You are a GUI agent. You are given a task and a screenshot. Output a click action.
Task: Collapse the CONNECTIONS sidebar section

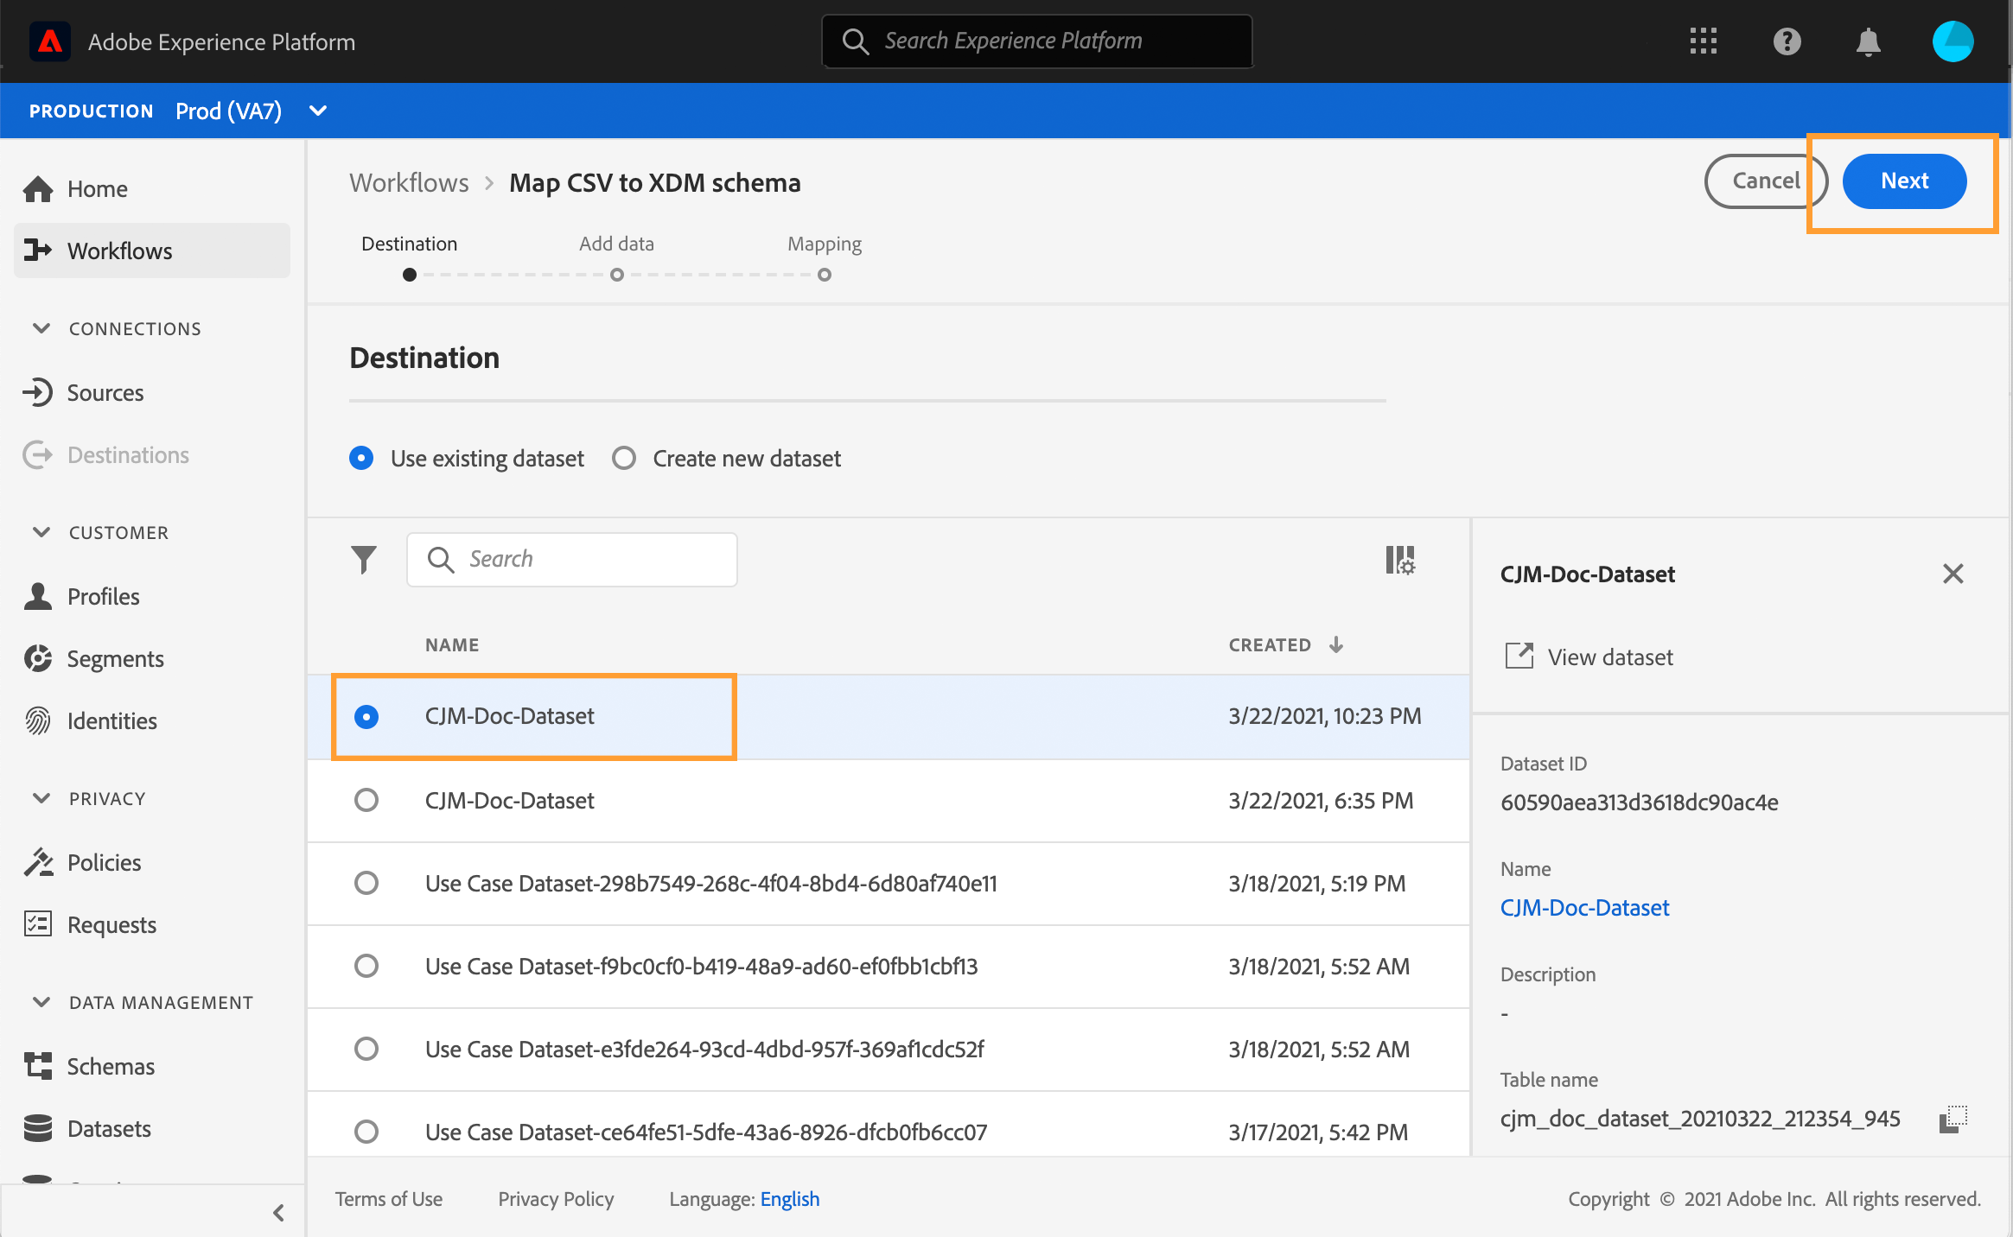41,328
